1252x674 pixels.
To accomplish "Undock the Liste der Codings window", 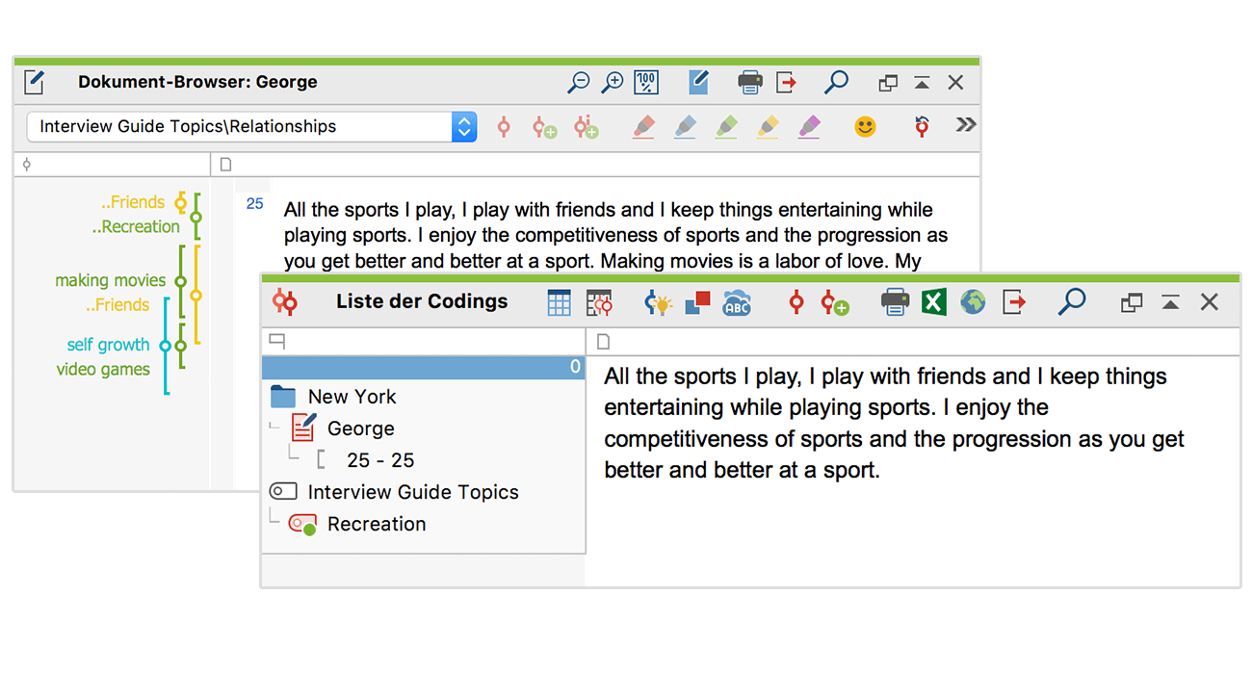I will pos(1132,303).
